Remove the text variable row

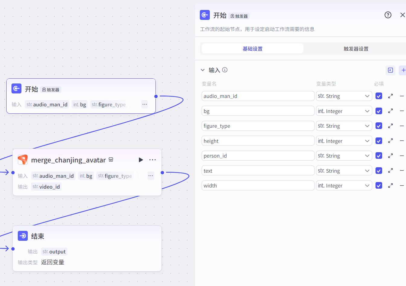tap(402, 171)
